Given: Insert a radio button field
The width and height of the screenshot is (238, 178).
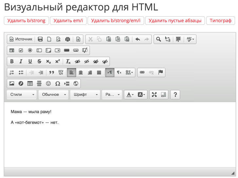Looking at the screenshot, I should click(x=30, y=50).
